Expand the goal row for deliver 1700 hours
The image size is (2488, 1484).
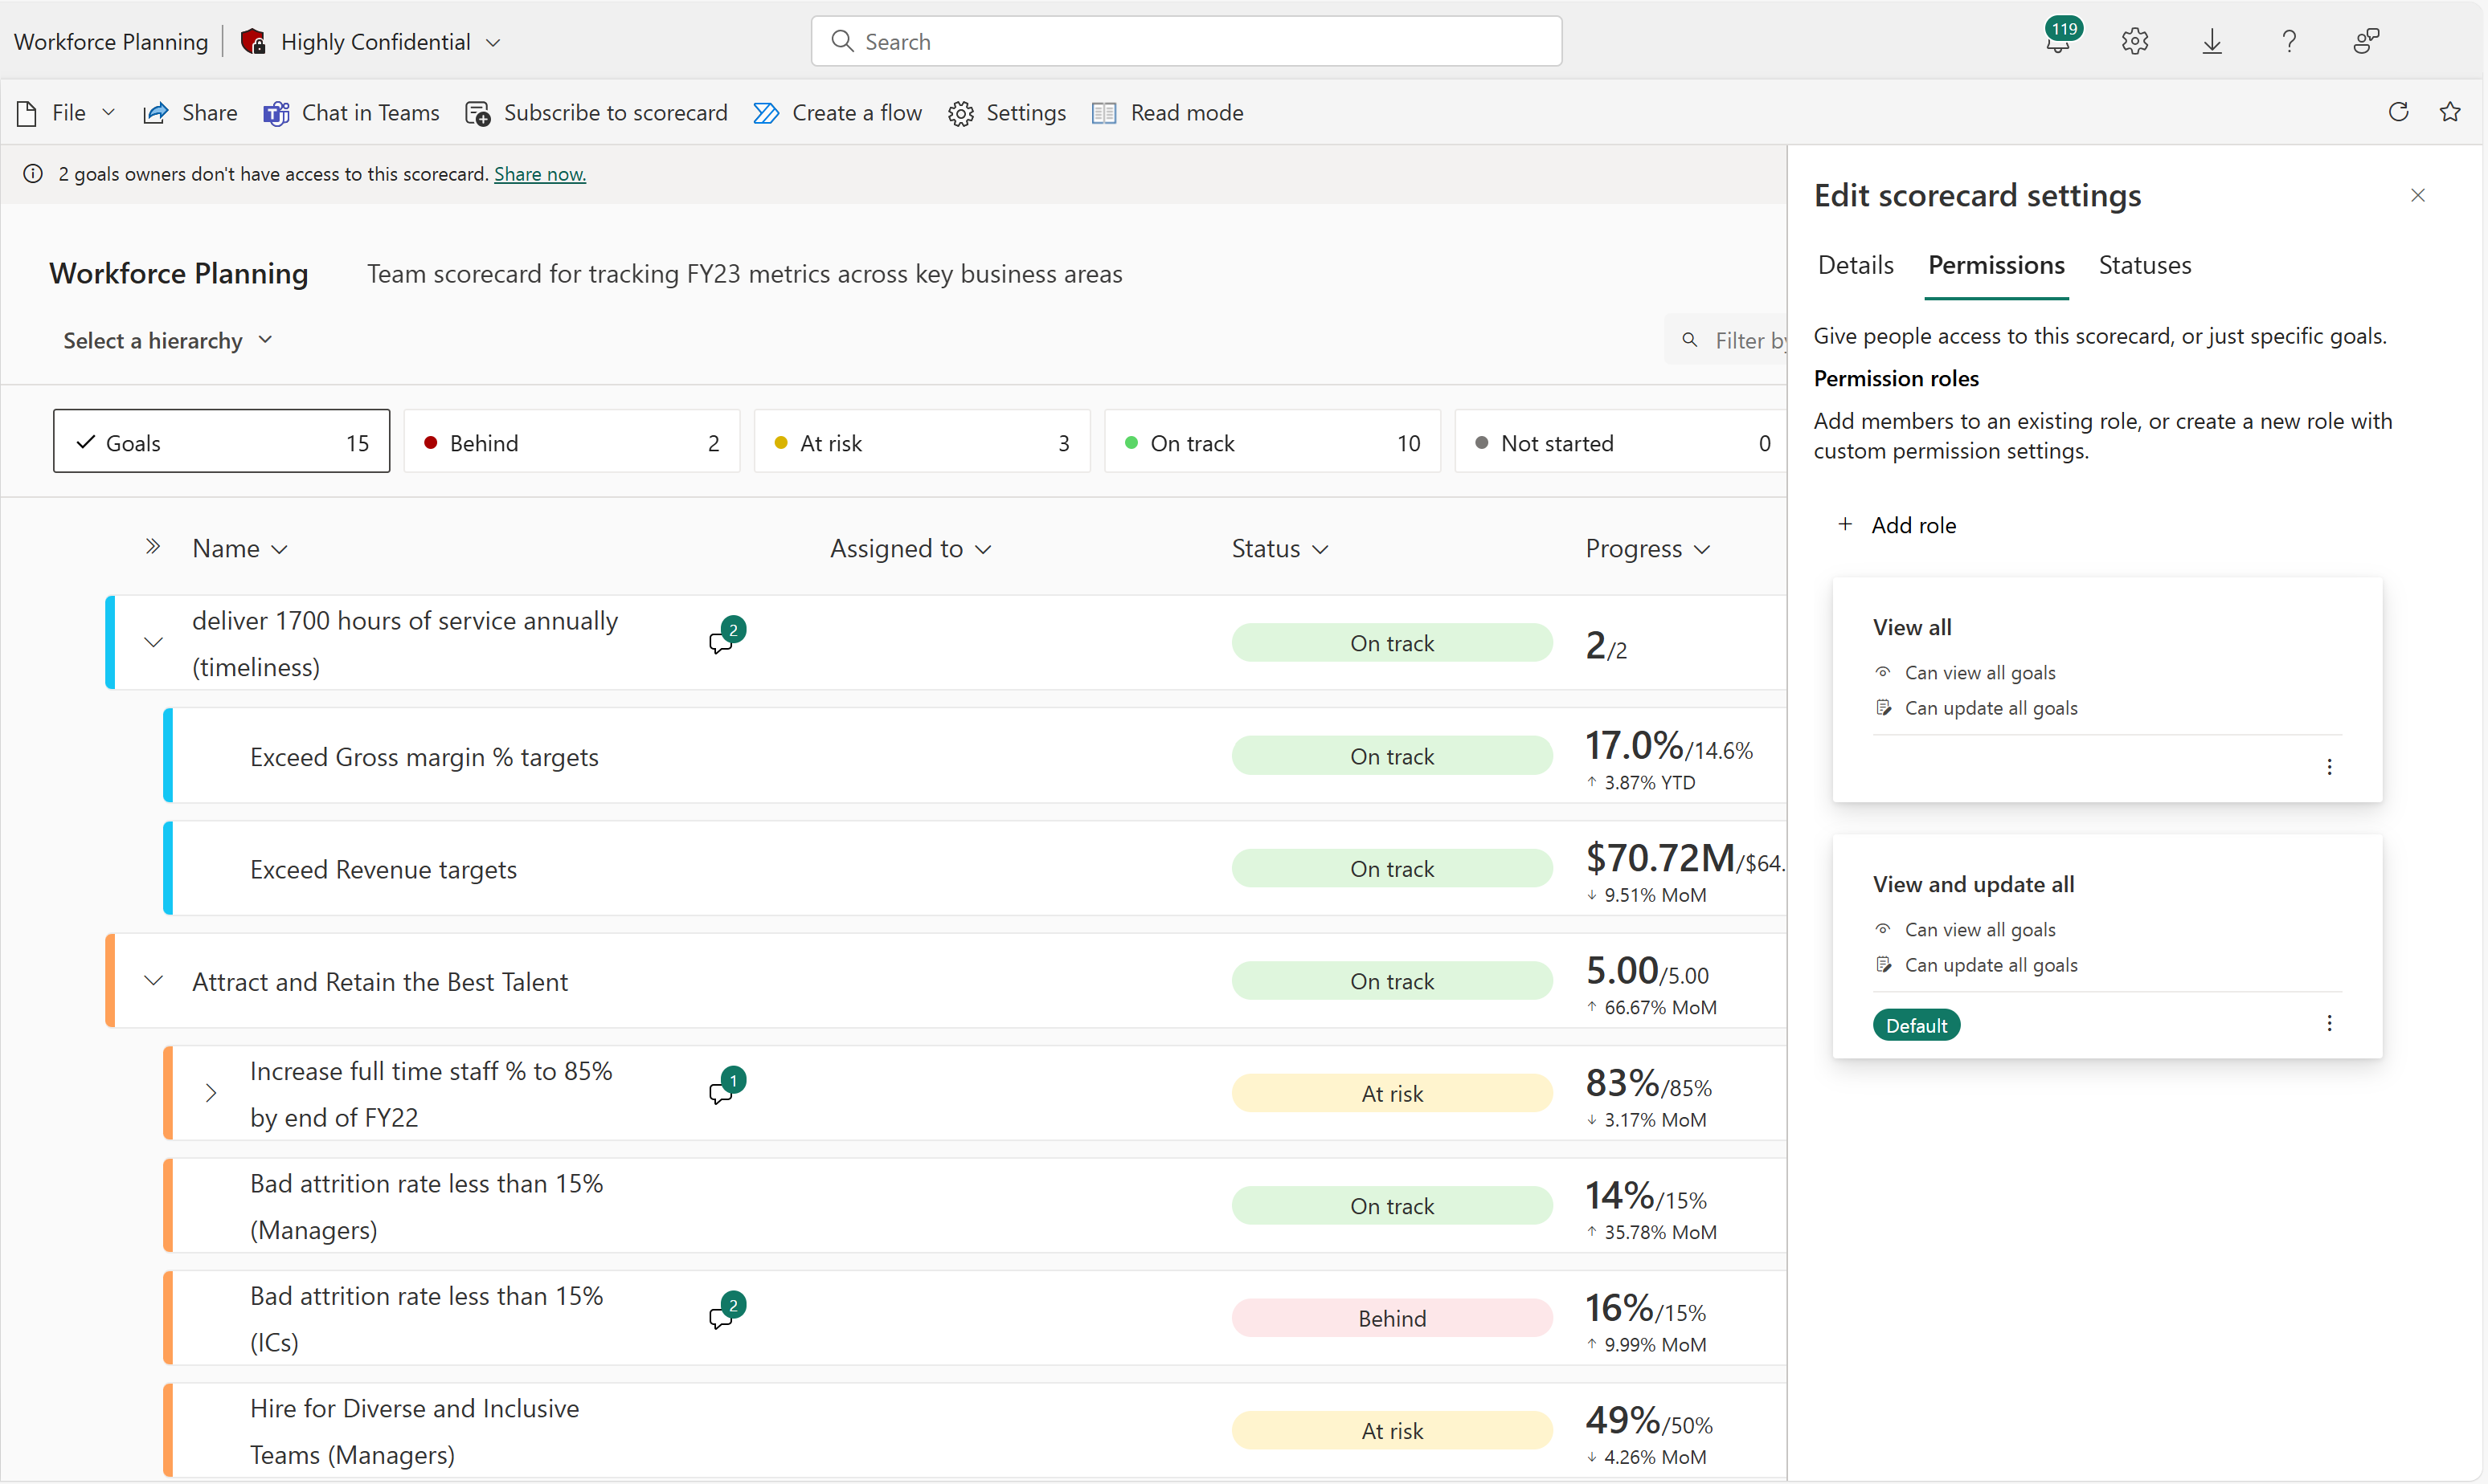tap(153, 643)
